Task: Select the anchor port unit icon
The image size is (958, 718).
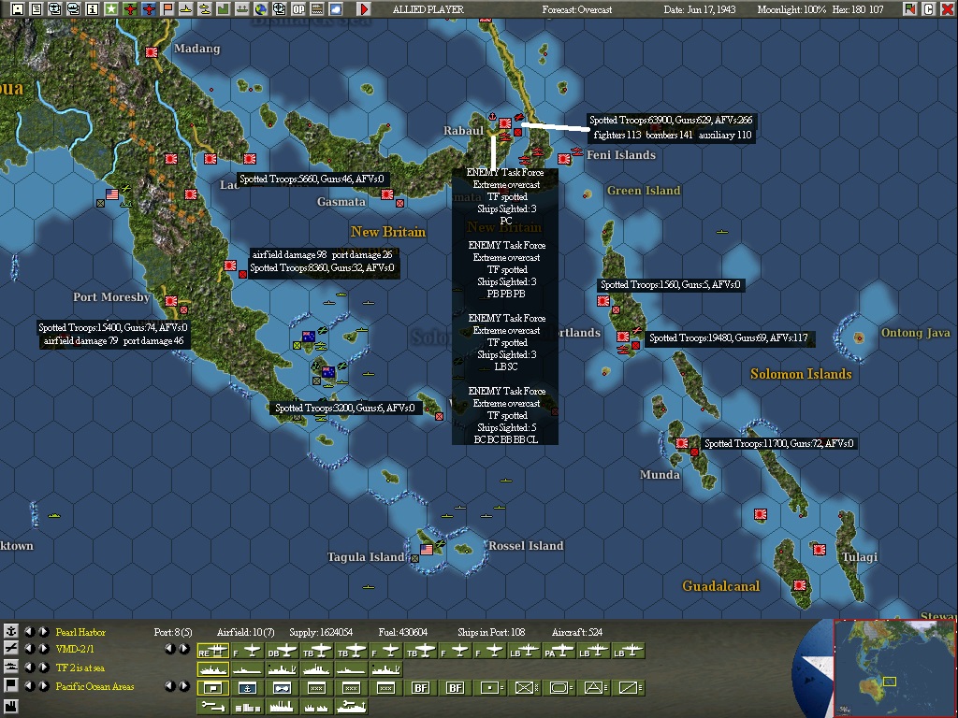Action: (x=247, y=688)
